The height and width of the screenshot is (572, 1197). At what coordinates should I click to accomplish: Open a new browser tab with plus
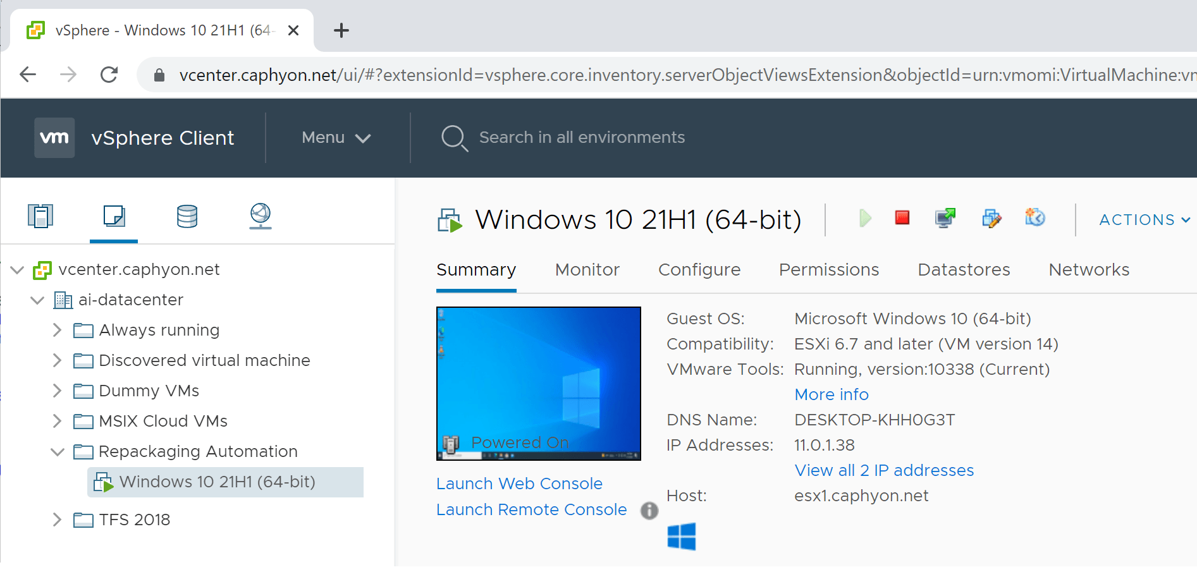tap(341, 30)
